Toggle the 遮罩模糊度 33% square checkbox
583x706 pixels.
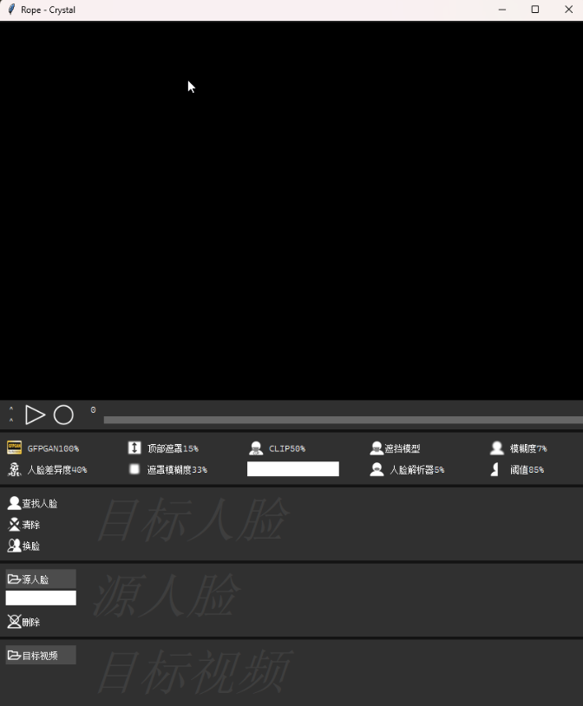[134, 469]
